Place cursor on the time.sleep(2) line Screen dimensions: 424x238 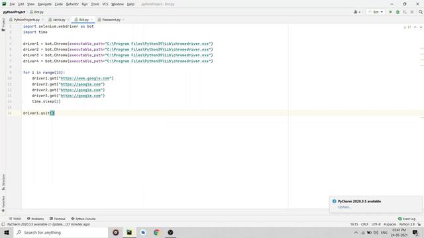tap(46, 101)
